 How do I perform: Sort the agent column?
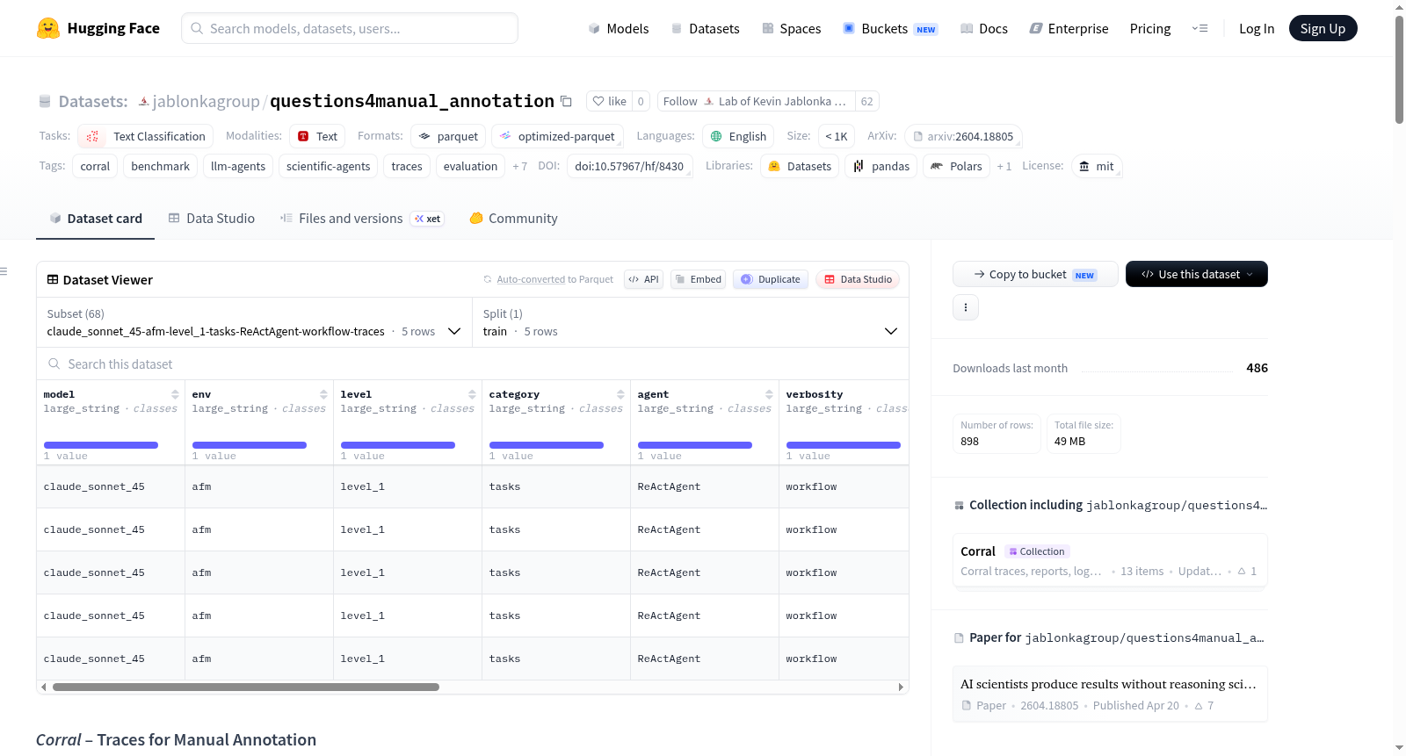point(770,395)
